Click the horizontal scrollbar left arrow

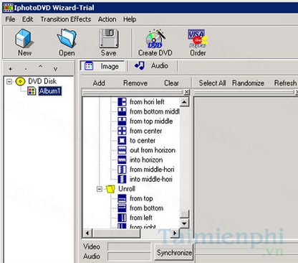(x=87, y=233)
